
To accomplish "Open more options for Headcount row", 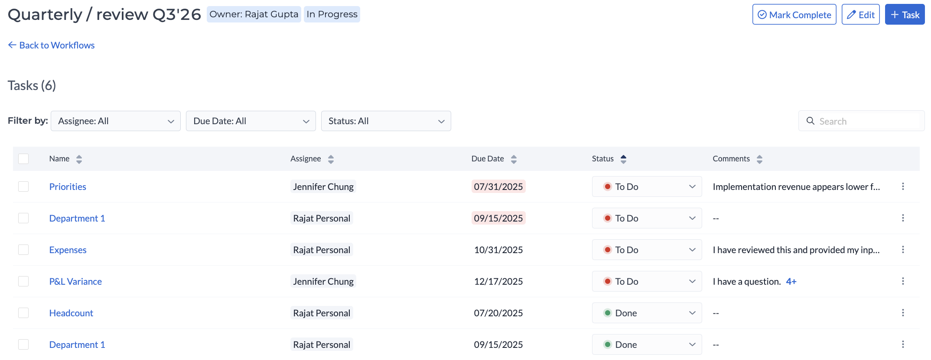I will pos(903,313).
